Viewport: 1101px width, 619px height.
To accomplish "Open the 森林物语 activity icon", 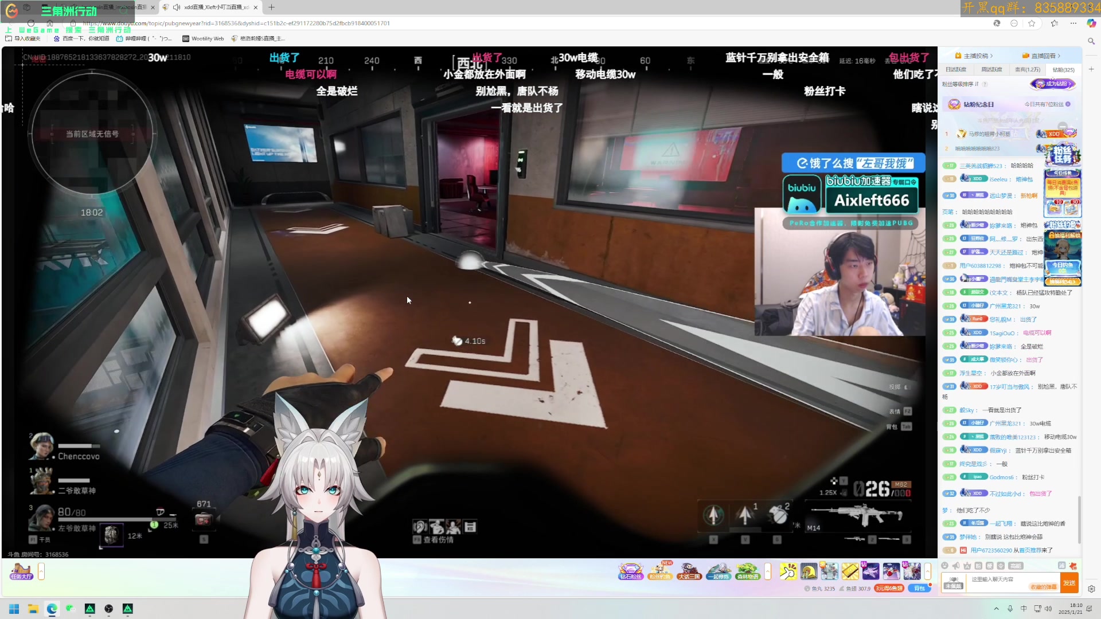I will (x=747, y=571).
